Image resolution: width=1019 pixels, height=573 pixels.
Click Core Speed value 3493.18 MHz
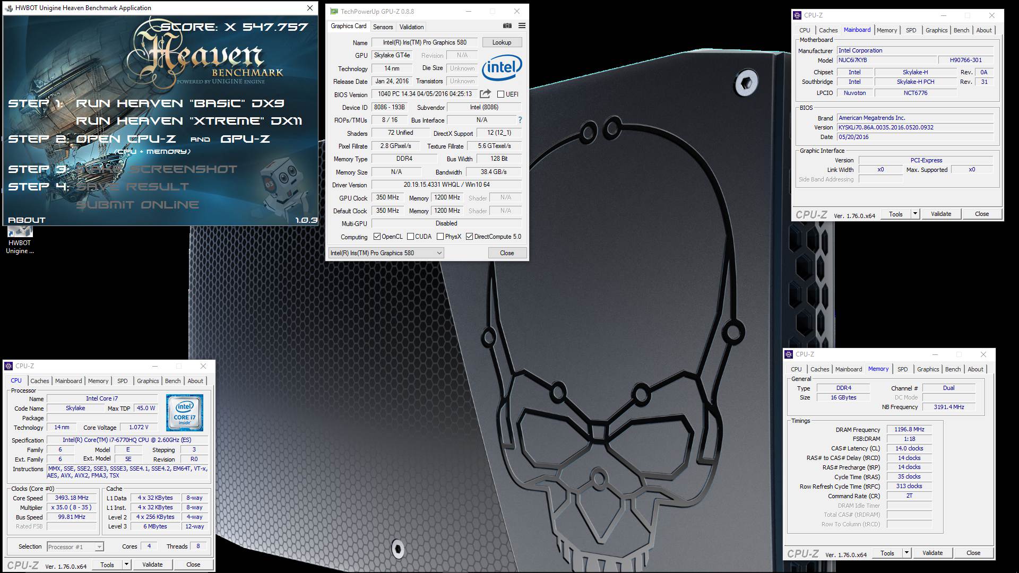pyautogui.click(x=72, y=498)
